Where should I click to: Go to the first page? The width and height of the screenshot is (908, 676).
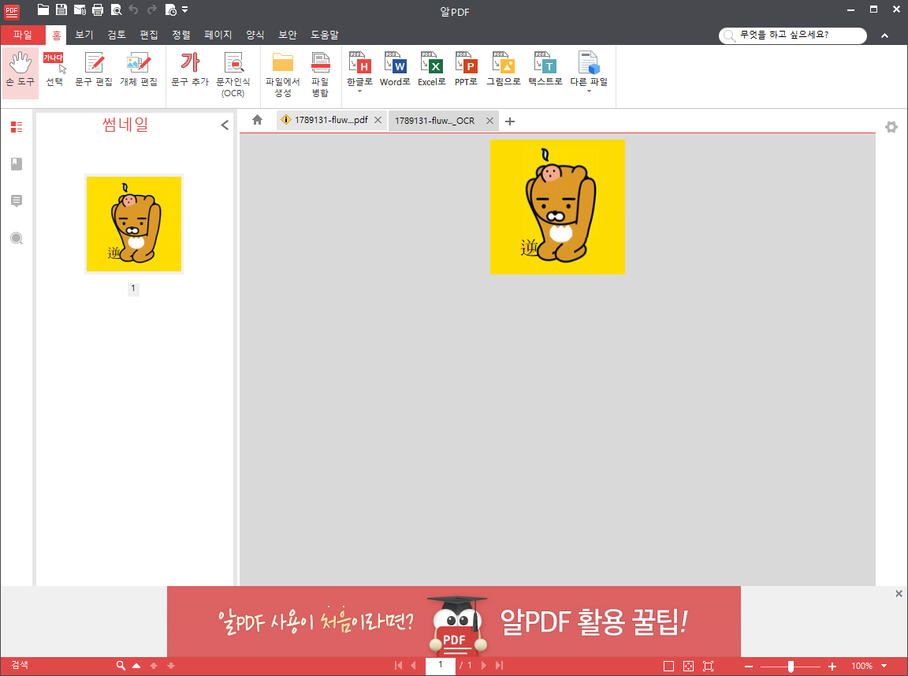coord(398,666)
